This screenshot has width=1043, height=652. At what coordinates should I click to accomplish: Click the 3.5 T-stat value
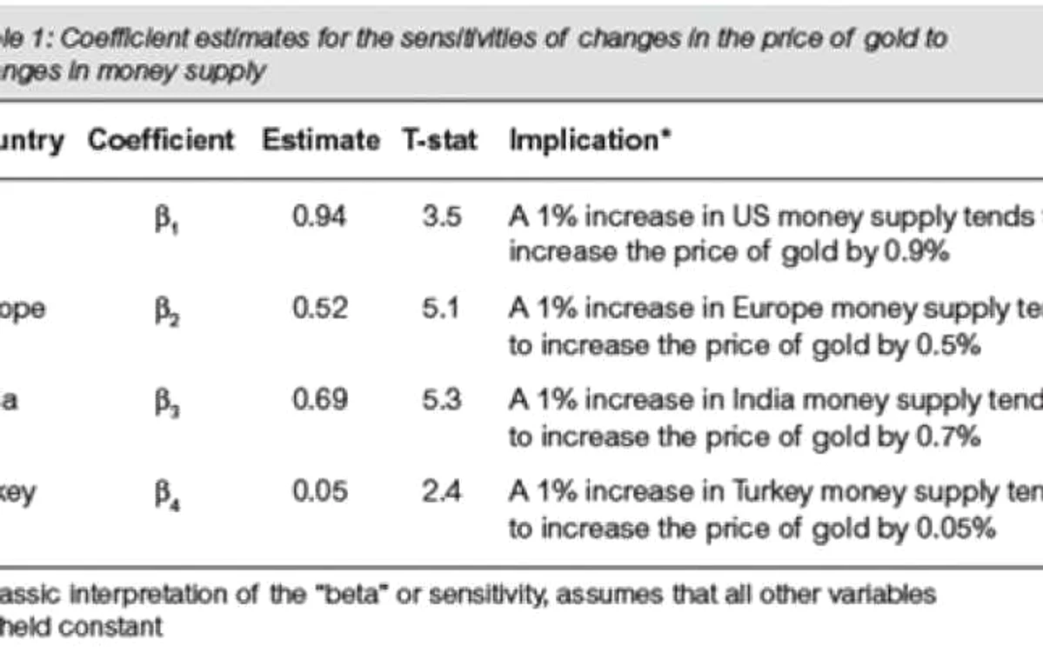[x=442, y=216]
